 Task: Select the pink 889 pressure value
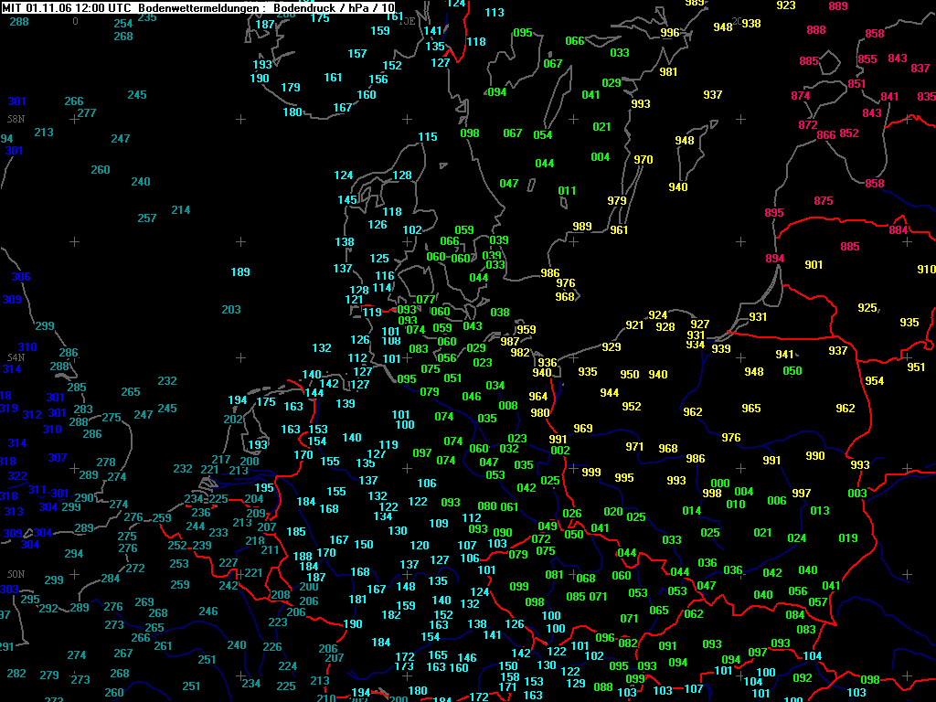point(838,6)
